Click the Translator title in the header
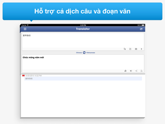Viewport: 165px width, 124px height. (83, 29)
